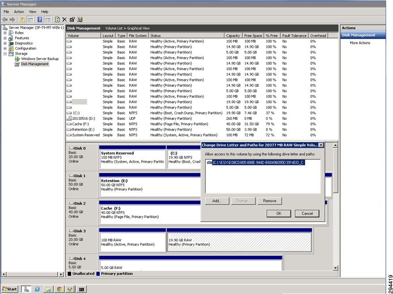Click the Storage icon in the tree

pyautogui.click(x=11, y=54)
